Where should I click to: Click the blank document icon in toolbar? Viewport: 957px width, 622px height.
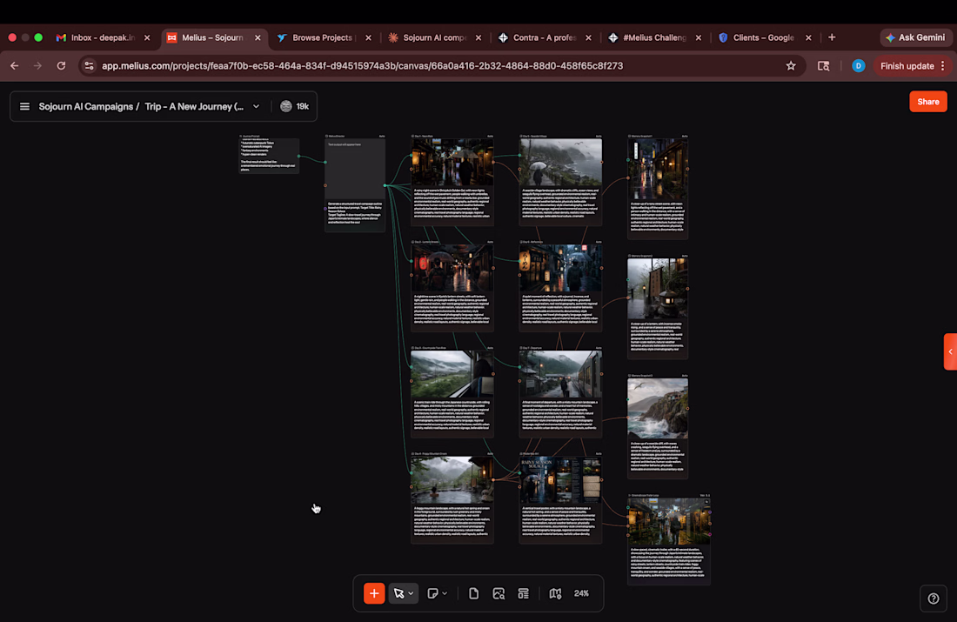[473, 593]
